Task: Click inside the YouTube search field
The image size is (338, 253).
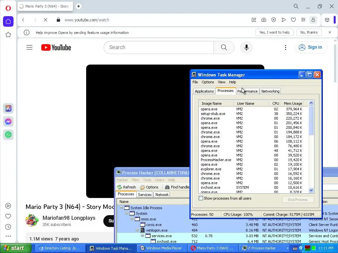Action: click(x=159, y=47)
